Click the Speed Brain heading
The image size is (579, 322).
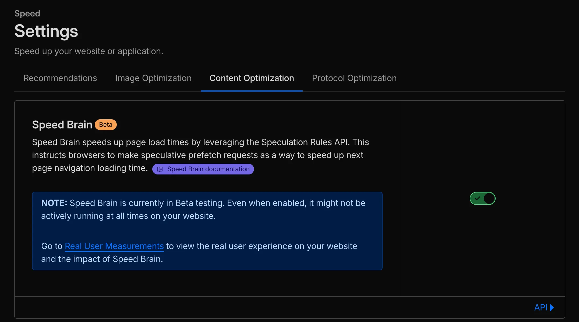(x=62, y=125)
